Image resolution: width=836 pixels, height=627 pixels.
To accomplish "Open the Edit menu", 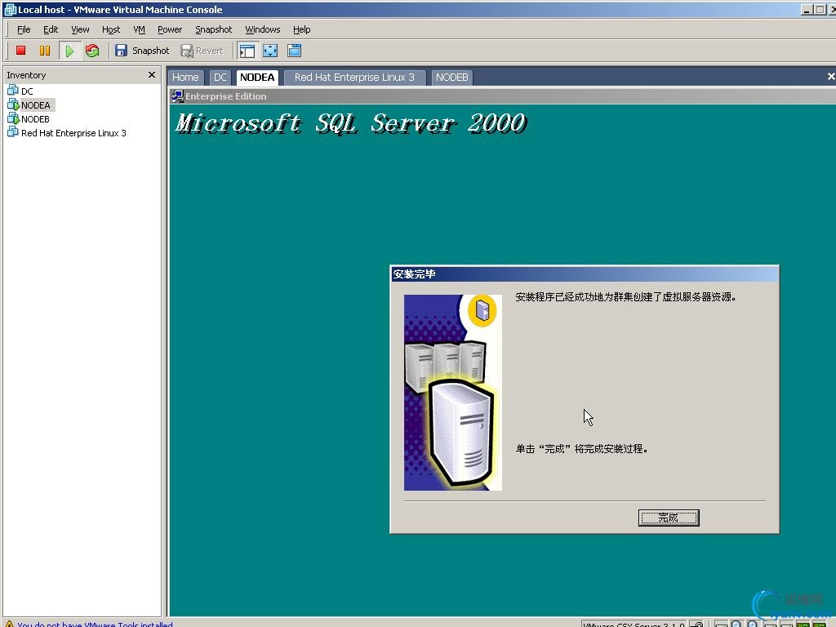I will click(x=51, y=29).
